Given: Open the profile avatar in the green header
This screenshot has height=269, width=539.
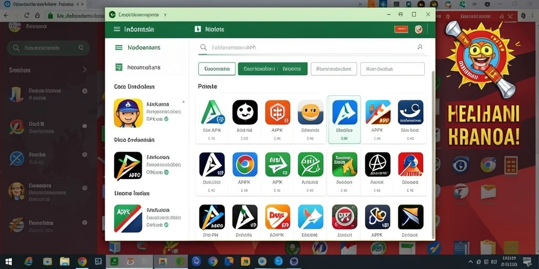Looking at the screenshot, I should point(418,29).
